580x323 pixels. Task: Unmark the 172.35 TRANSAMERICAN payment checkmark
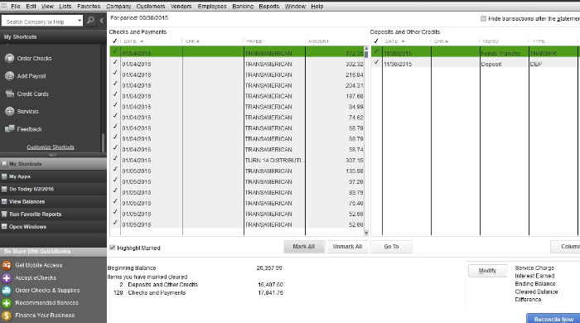(115, 51)
